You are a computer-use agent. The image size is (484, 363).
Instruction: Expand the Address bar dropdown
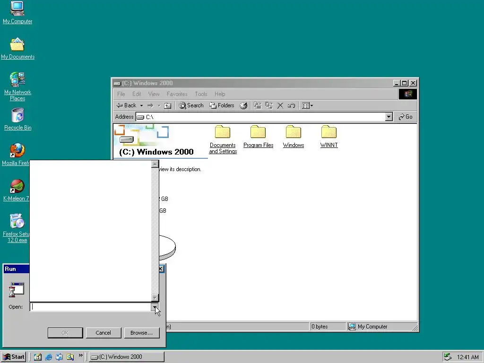pyautogui.click(x=389, y=117)
